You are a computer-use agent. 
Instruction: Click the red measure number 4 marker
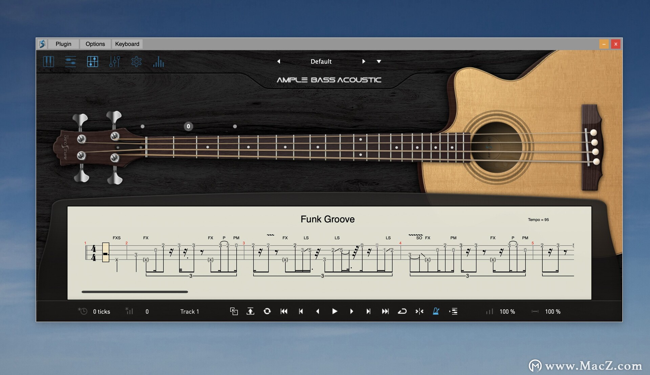(400, 243)
